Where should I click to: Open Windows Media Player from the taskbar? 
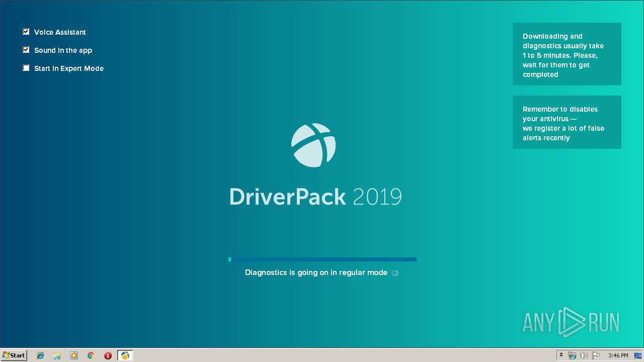point(74,355)
